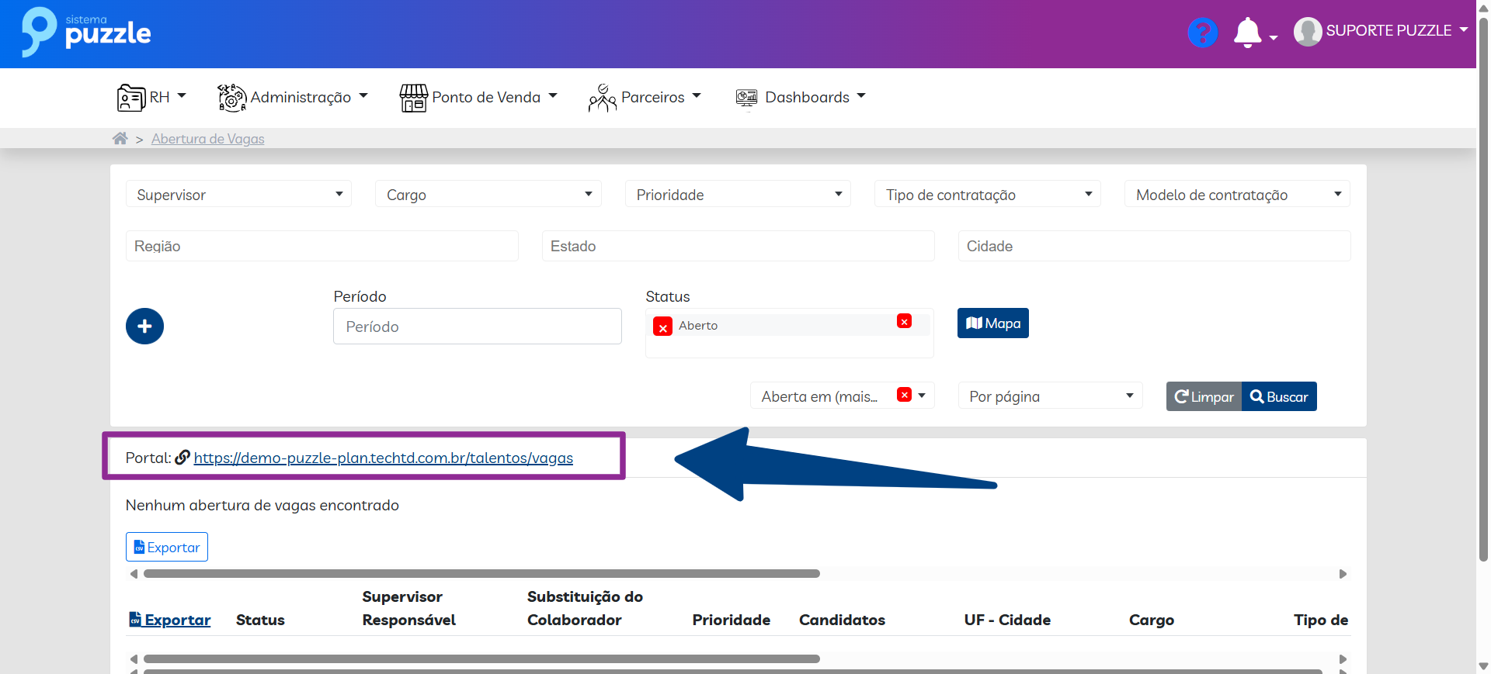Image resolution: width=1491 pixels, height=674 pixels.
Task: Click into the Período input field
Action: pyautogui.click(x=477, y=327)
